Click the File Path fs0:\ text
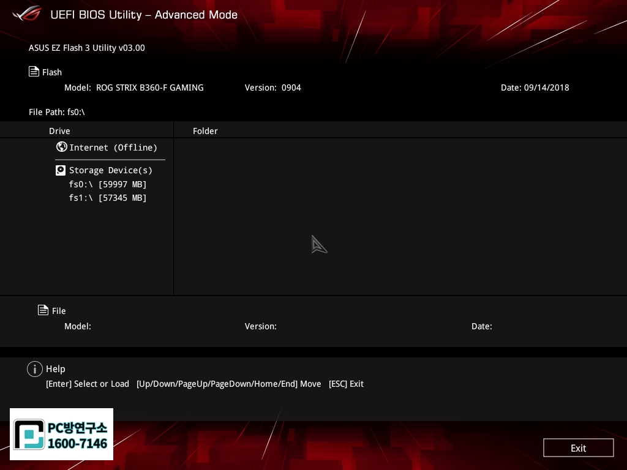This screenshot has height=470, width=627. (x=57, y=112)
